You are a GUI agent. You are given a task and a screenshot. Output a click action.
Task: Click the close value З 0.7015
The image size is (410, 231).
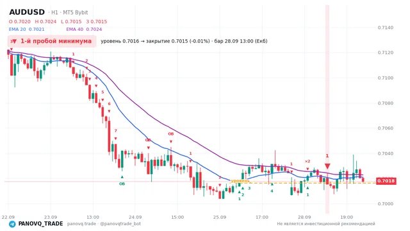97,22
